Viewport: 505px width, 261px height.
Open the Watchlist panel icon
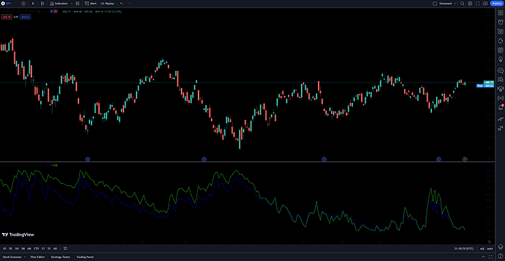pyautogui.click(x=500, y=13)
